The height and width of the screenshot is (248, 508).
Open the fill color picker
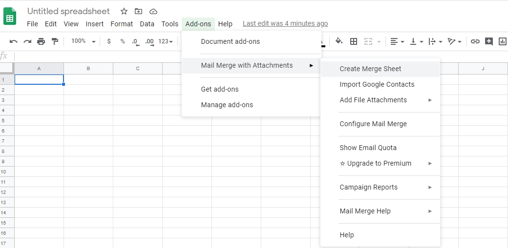[339, 41]
